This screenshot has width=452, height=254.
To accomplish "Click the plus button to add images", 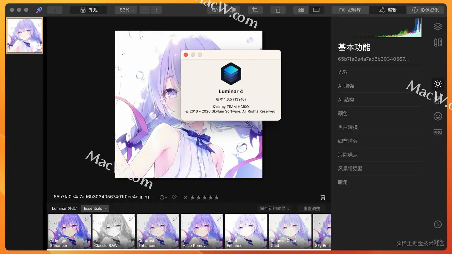I will [x=55, y=10].
